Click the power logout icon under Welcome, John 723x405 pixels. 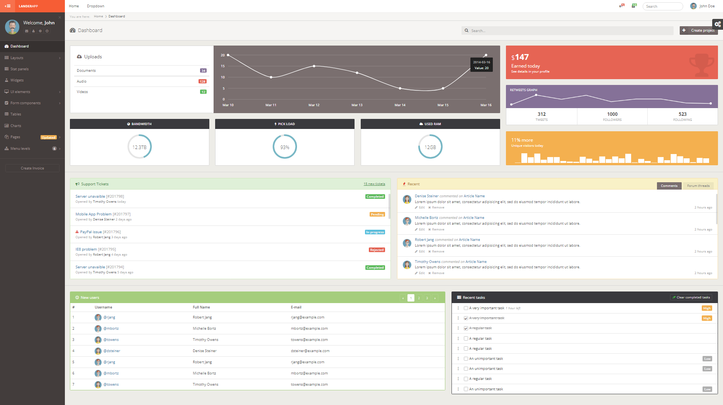point(47,31)
